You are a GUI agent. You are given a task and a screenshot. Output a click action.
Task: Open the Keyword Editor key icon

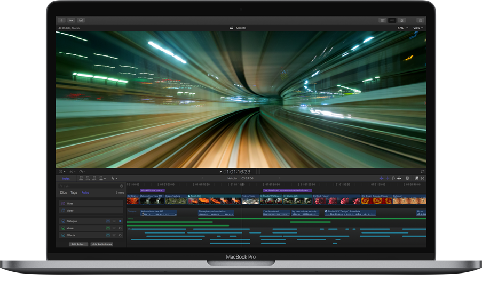coord(71,20)
